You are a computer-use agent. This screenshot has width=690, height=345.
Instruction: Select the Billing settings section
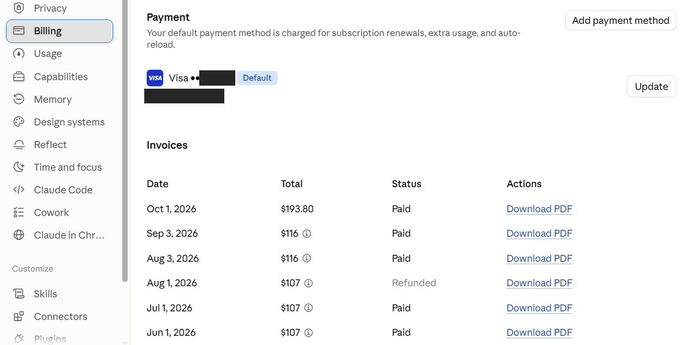[x=59, y=31]
